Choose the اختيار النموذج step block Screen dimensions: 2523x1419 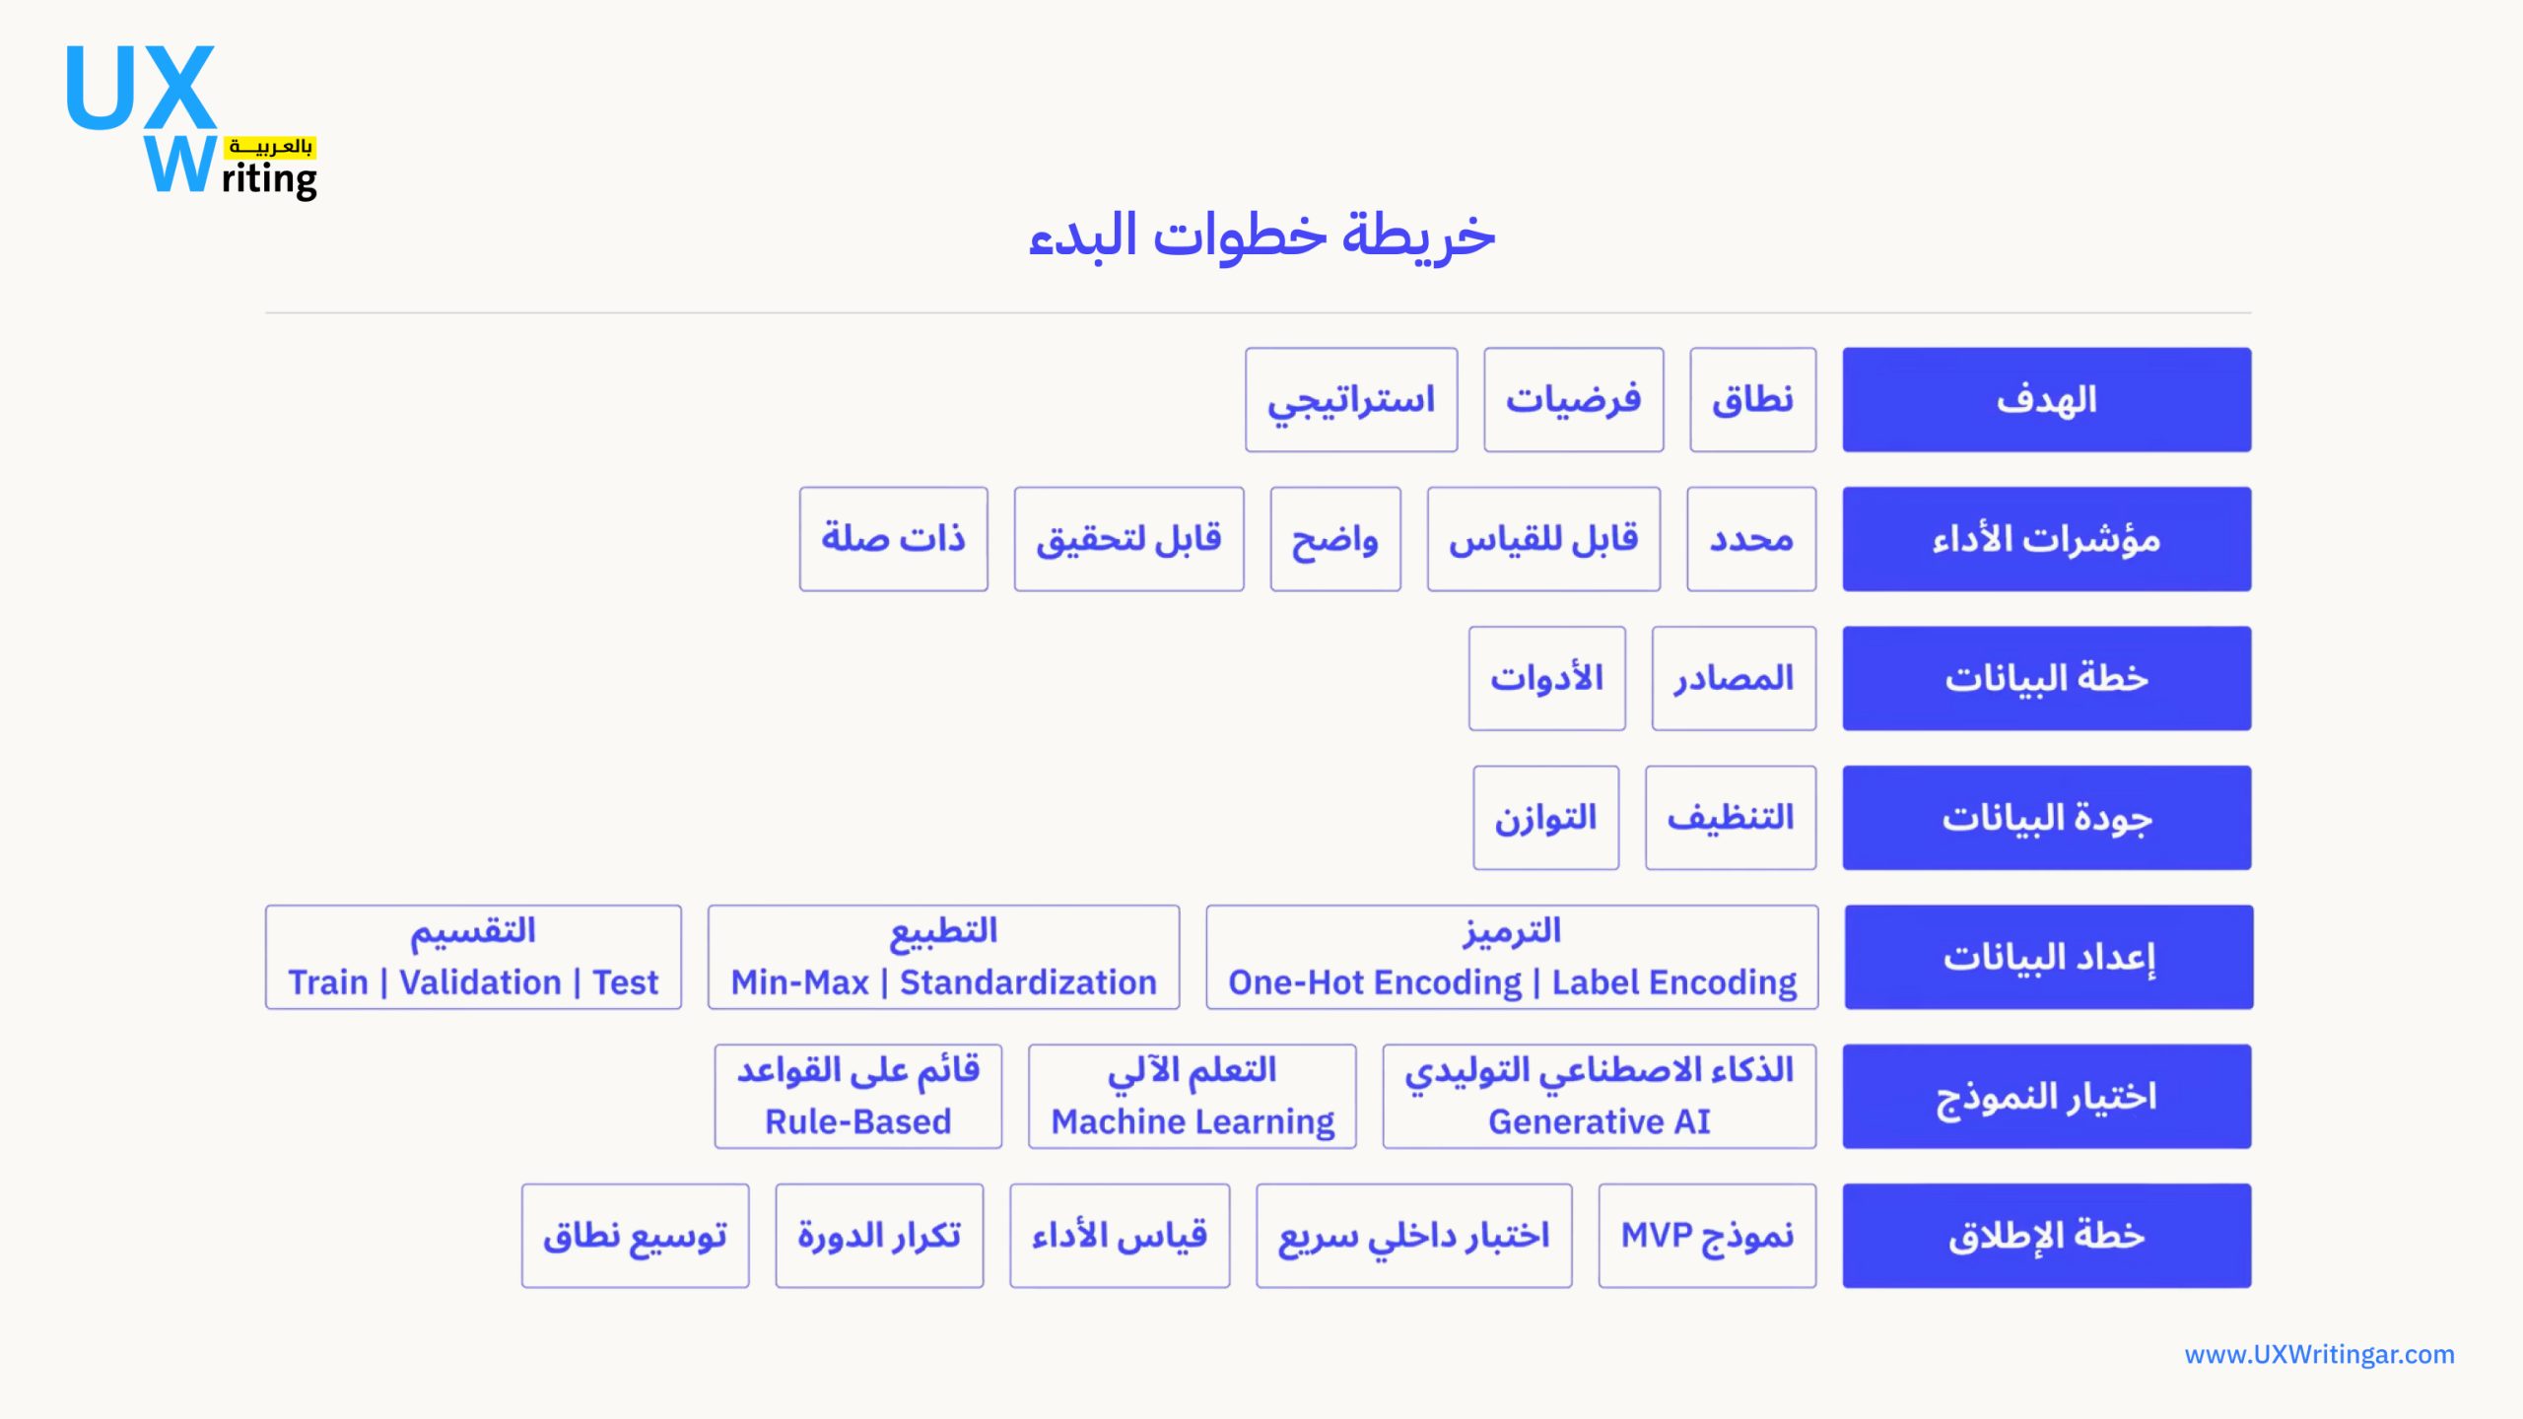pos(2046,1097)
